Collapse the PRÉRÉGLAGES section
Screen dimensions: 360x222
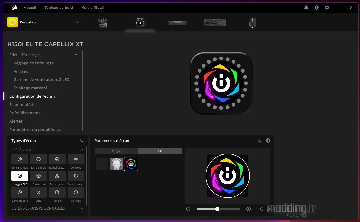(82, 150)
